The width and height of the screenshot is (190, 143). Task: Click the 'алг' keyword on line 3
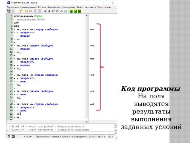click(x=16, y=23)
